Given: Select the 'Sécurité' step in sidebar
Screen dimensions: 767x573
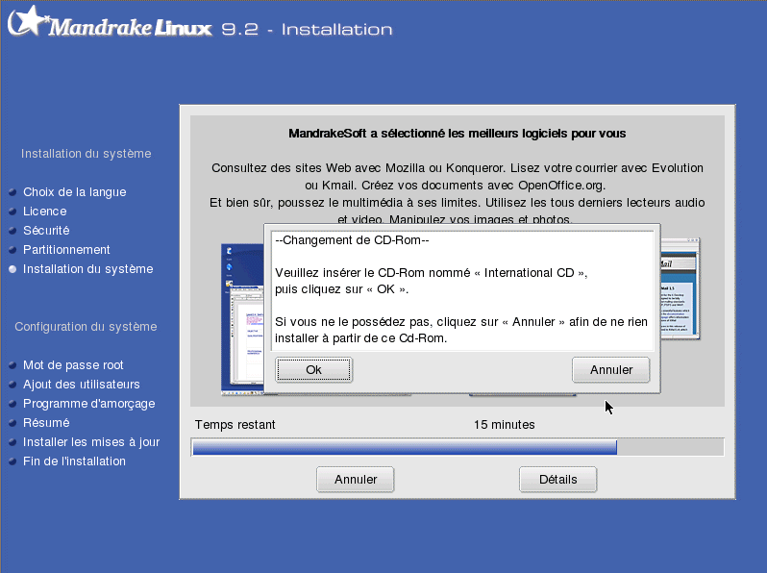Looking at the screenshot, I should (46, 230).
